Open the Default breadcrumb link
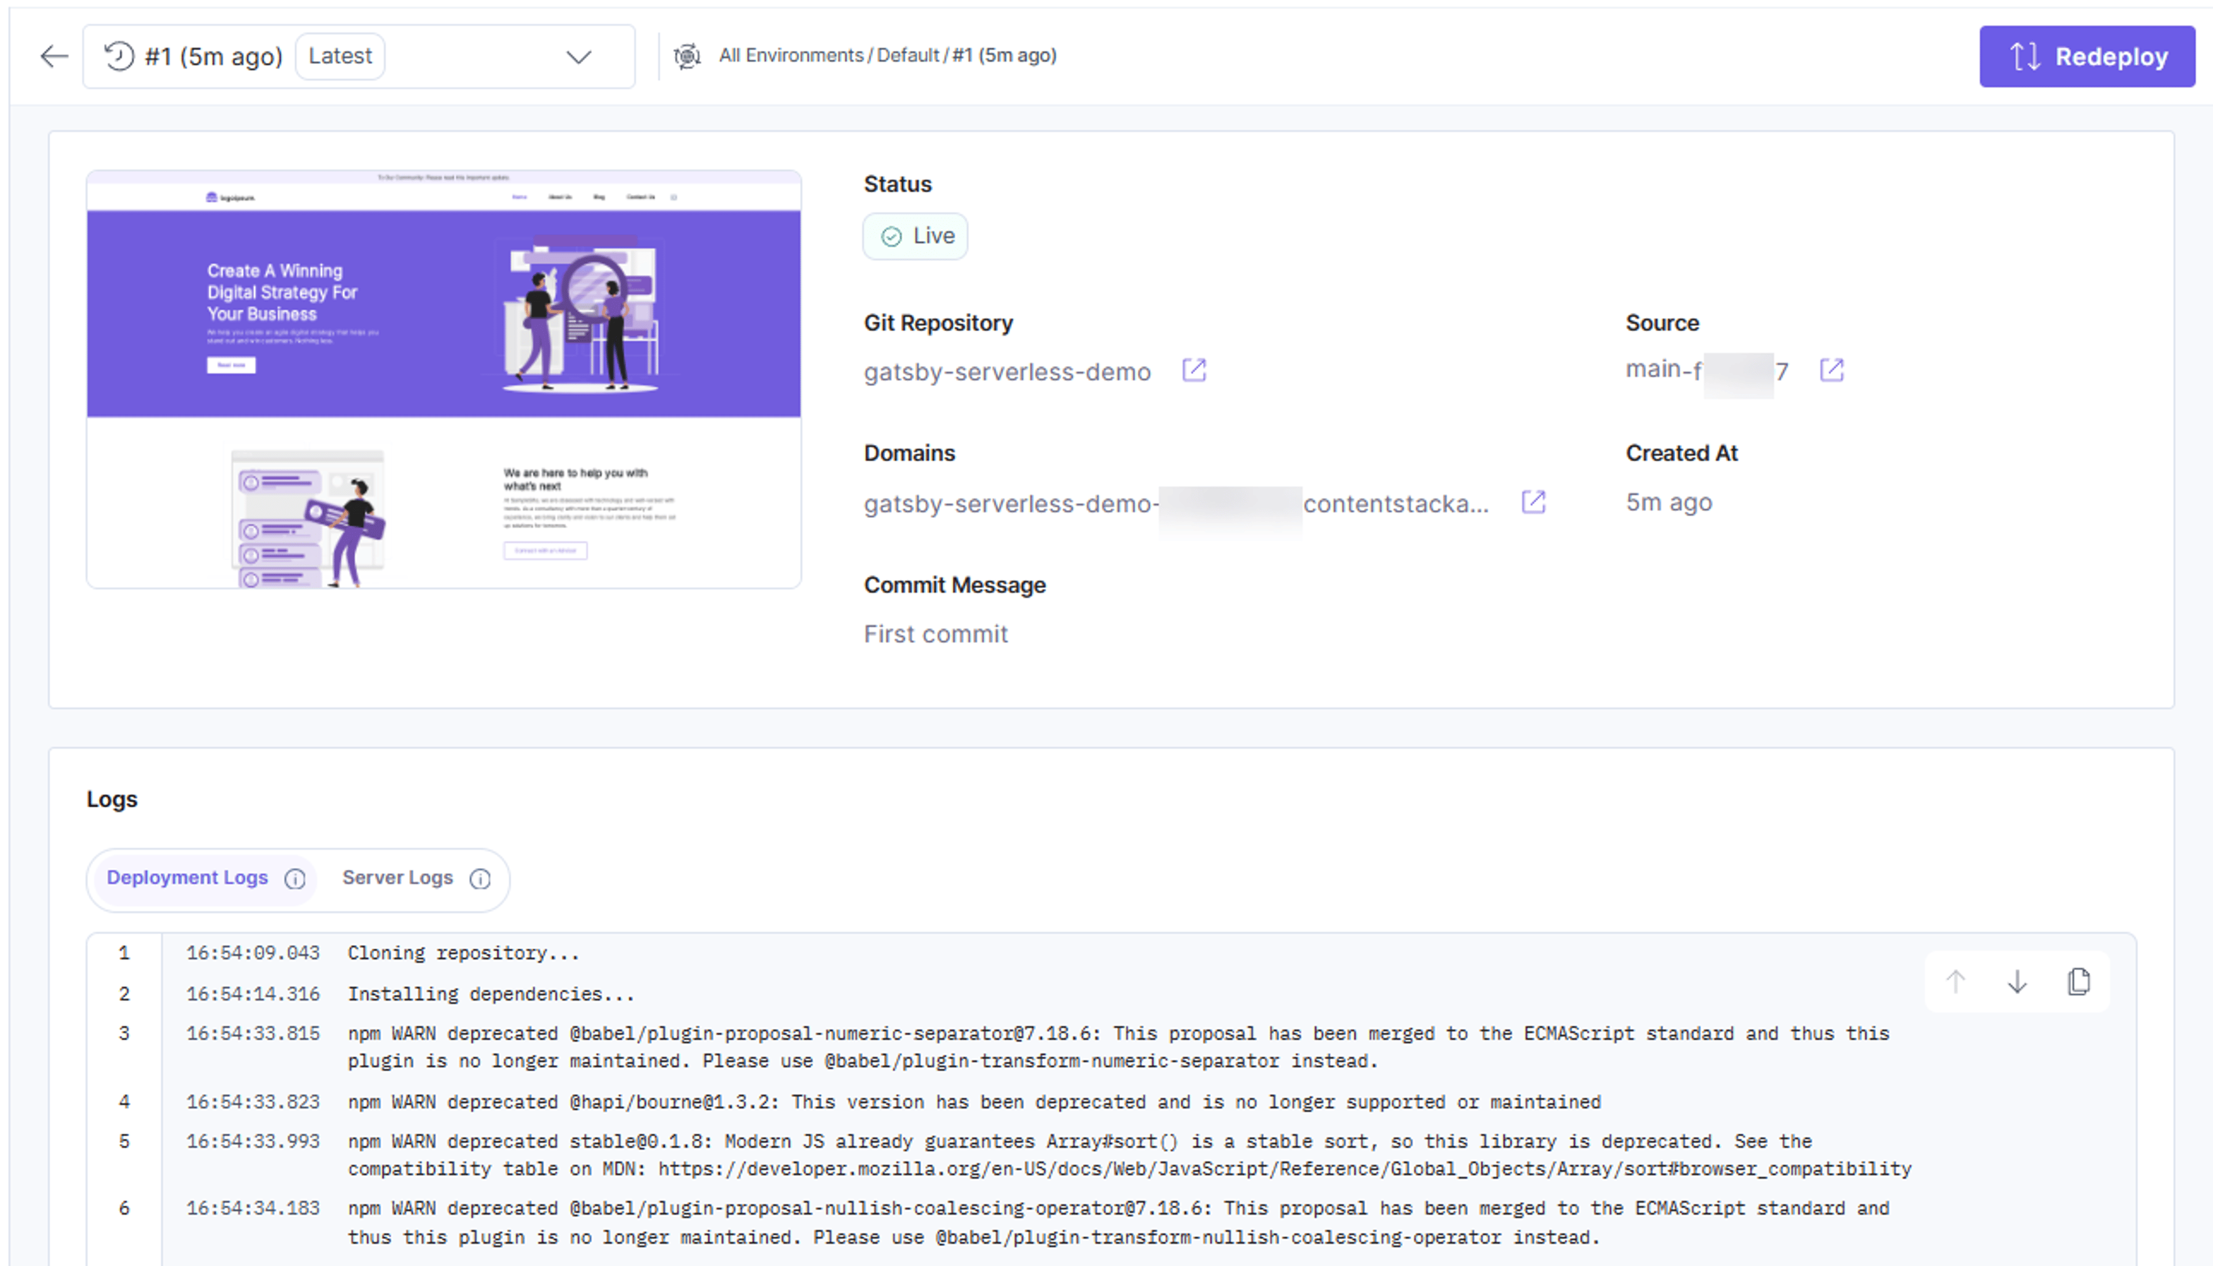Image resolution: width=2213 pixels, height=1266 pixels. point(907,56)
